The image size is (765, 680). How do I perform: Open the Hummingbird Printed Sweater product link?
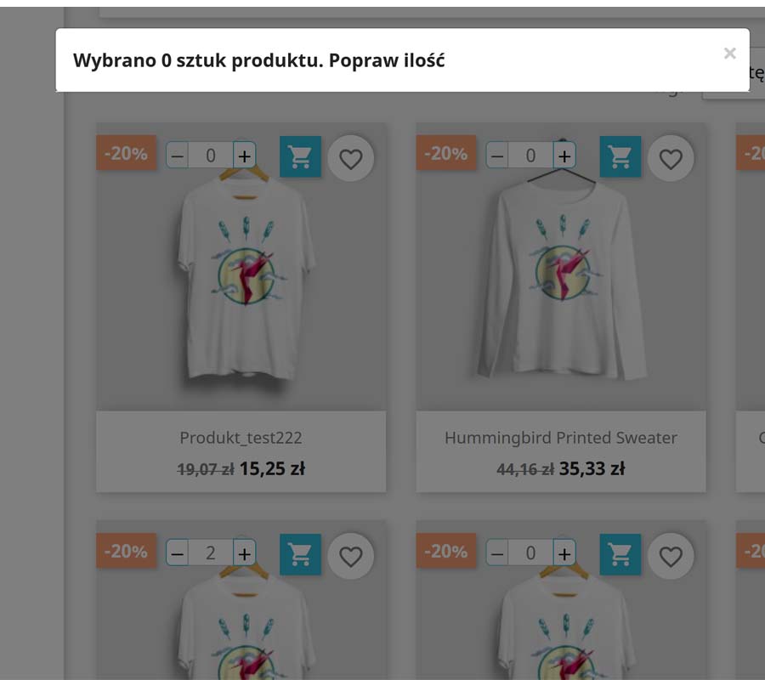pos(561,438)
